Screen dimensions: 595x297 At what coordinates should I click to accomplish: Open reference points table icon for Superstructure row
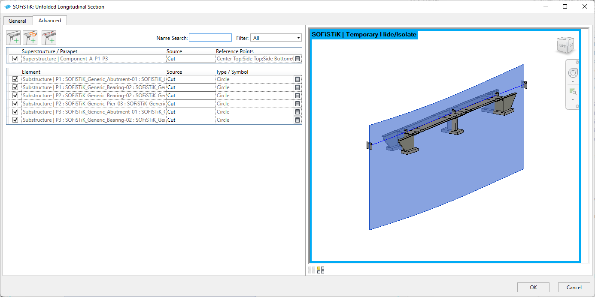(297, 59)
